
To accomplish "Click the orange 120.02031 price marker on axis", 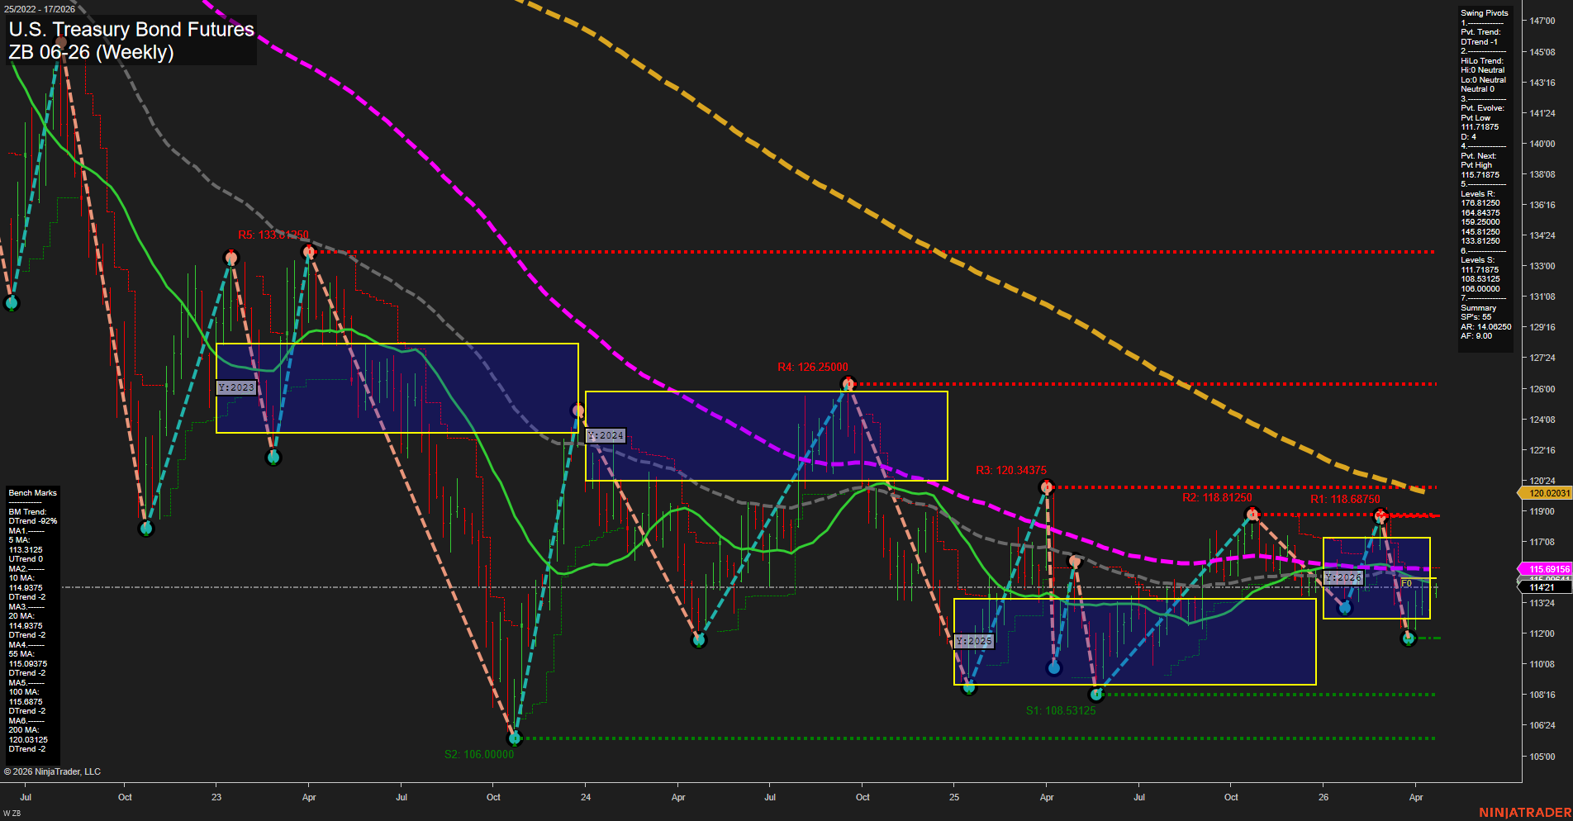I will tap(1547, 493).
